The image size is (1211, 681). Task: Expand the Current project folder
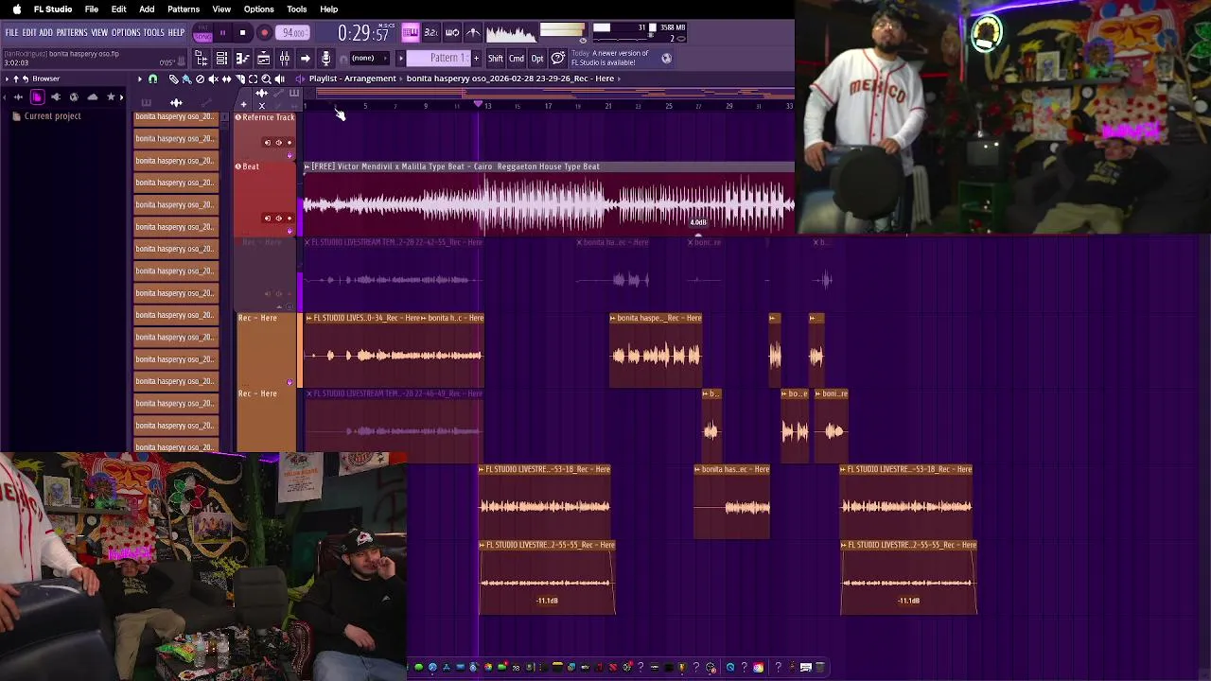[52, 116]
